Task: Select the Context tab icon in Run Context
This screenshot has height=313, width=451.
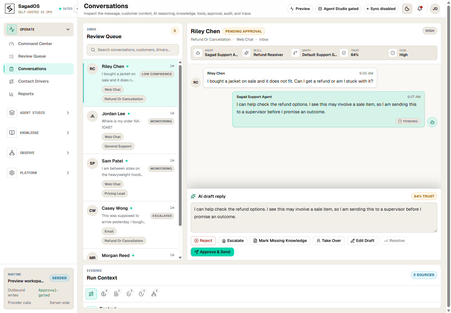Action: pyautogui.click(x=91, y=294)
